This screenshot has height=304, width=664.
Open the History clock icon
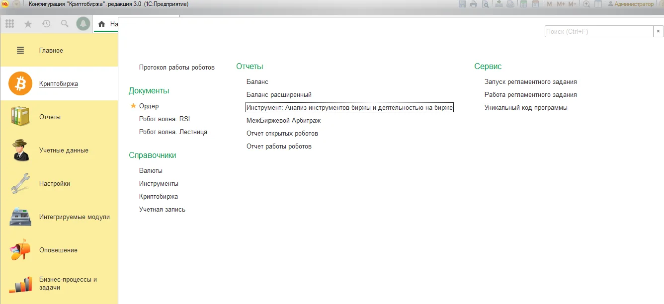[x=46, y=23]
